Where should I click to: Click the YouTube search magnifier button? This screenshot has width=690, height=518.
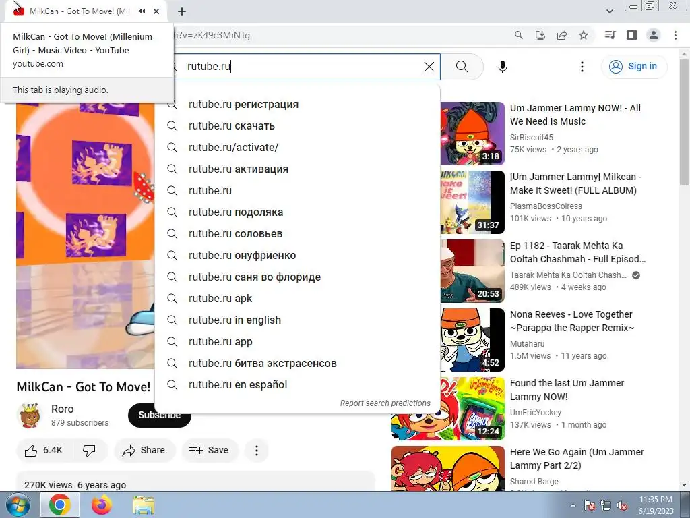[x=462, y=67]
